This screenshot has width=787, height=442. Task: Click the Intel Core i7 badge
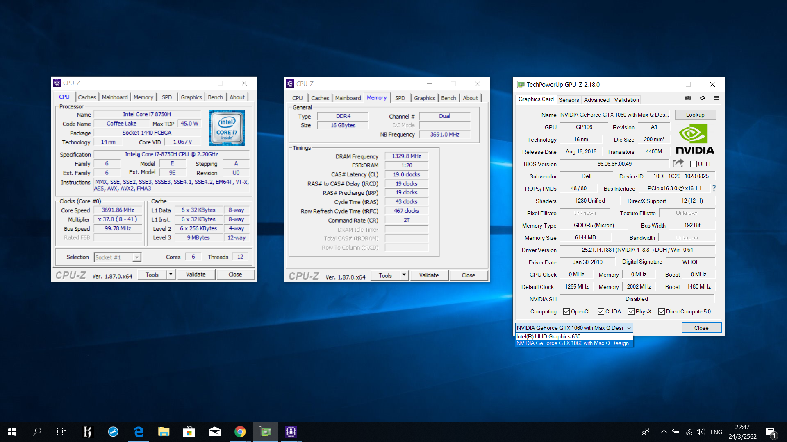coord(227,128)
